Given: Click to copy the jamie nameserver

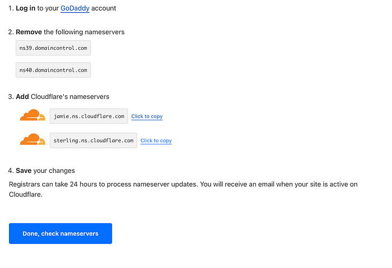Looking at the screenshot, I should point(147,116).
